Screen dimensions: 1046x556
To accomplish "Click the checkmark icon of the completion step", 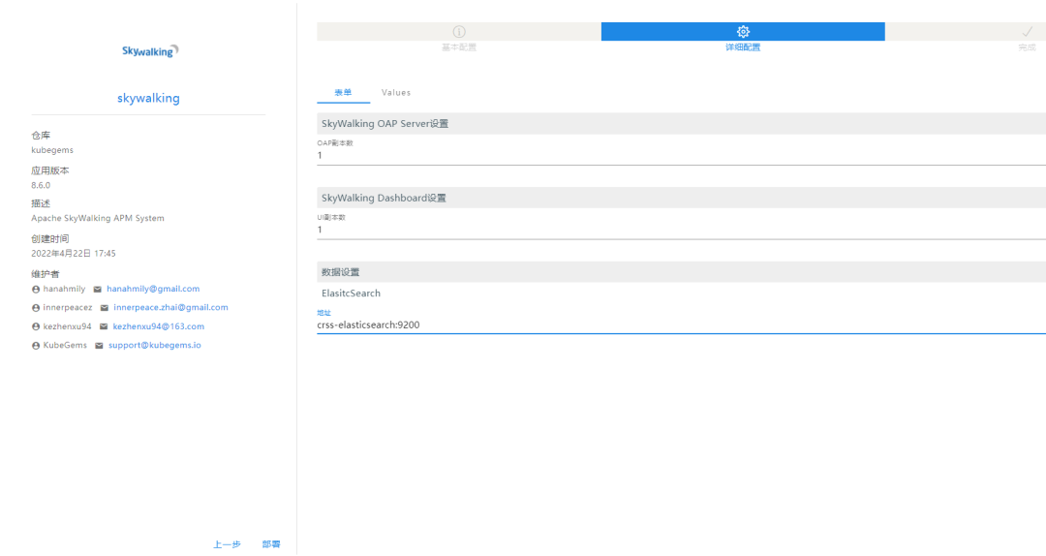I will pyautogui.click(x=1028, y=31).
